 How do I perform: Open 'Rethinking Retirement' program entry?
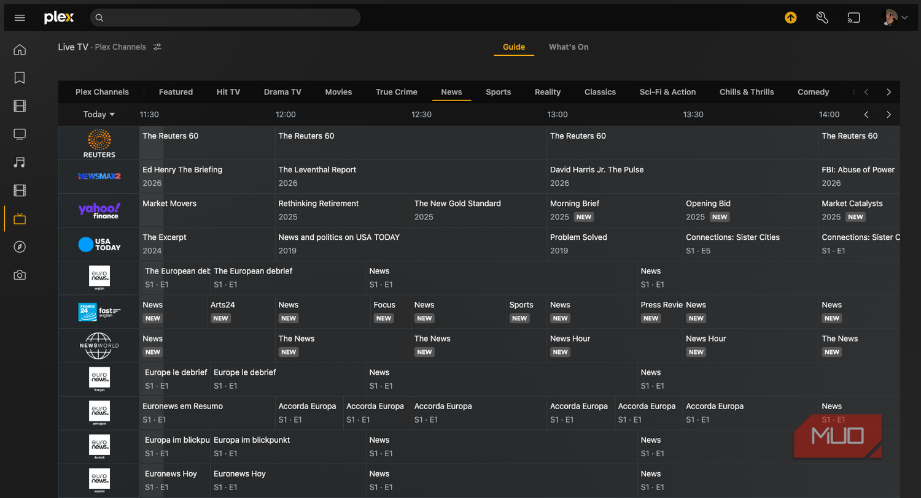tap(343, 210)
